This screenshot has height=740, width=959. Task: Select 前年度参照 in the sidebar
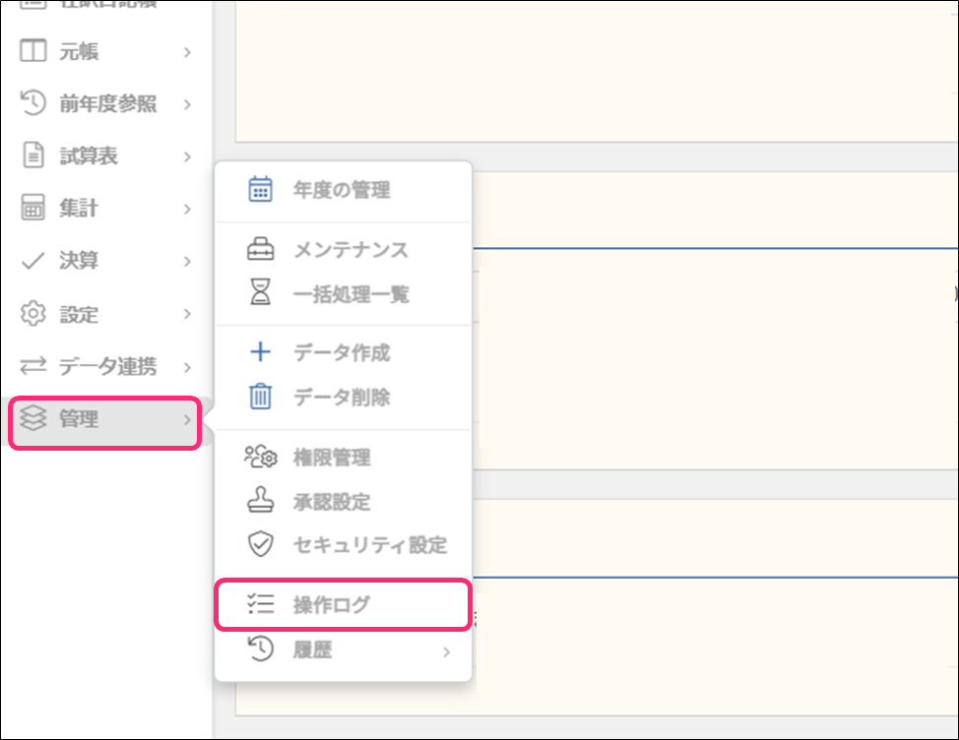107,104
